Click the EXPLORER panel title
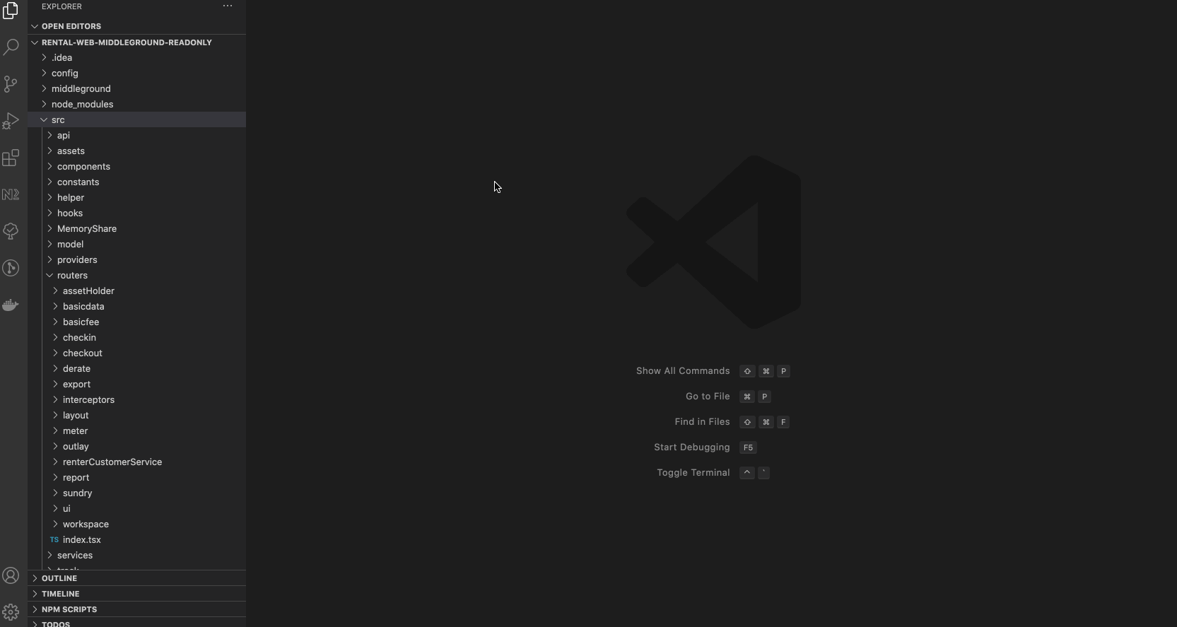The width and height of the screenshot is (1177, 627). point(62,6)
